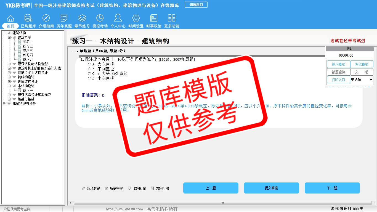This screenshot has width=377, height=212.
Task: Click the 一、单选题 section heading
Action: (x=99, y=51)
